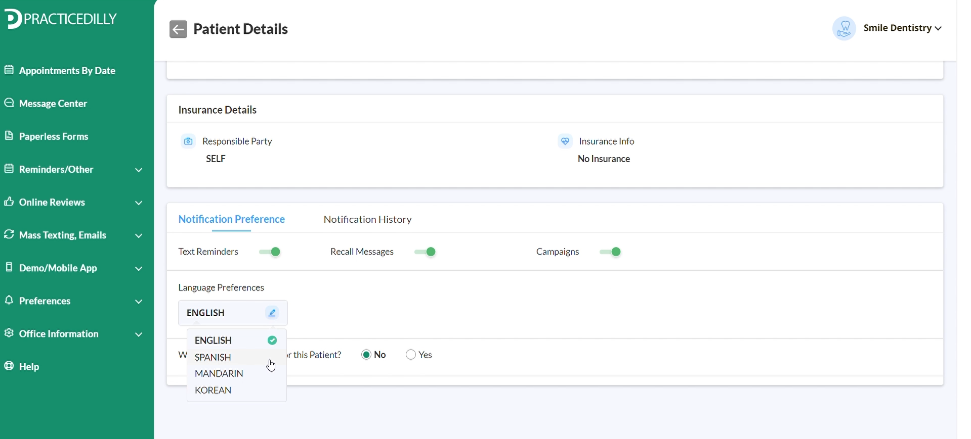Turn off the Text Reminders toggle
971x439 pixels.
pyautogui.click(x=271, y=252)
